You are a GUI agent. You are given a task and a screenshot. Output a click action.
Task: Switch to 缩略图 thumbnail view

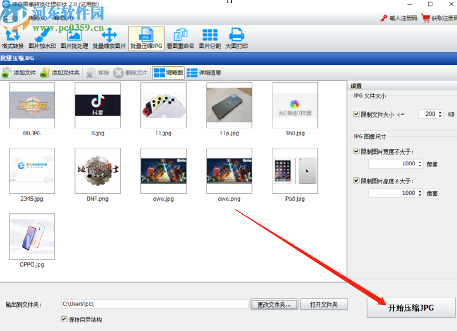[x=168, y=73]
